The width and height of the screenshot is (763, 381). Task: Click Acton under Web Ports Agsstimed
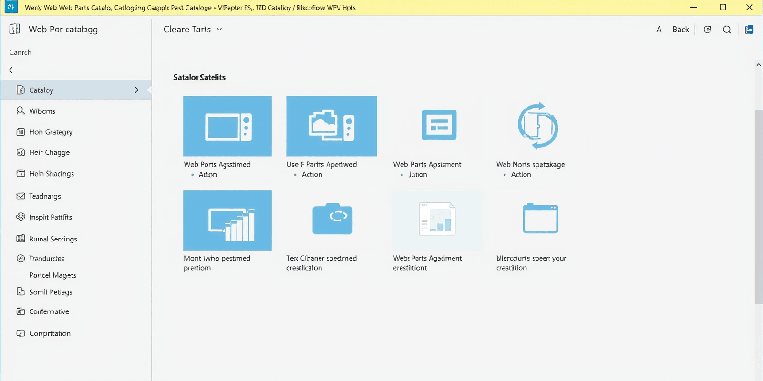click(207, 175)
